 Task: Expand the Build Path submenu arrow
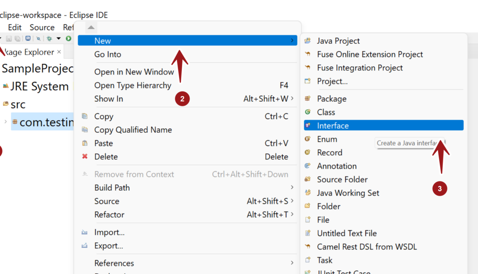point(292,187)
